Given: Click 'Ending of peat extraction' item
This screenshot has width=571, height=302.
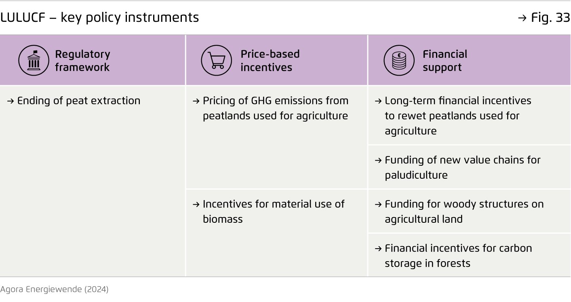Looking at the screenshot, I should click(x=78, y=101).
